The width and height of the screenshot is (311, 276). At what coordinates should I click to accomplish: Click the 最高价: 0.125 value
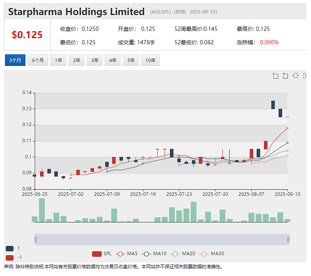click(x=253, y=29)
